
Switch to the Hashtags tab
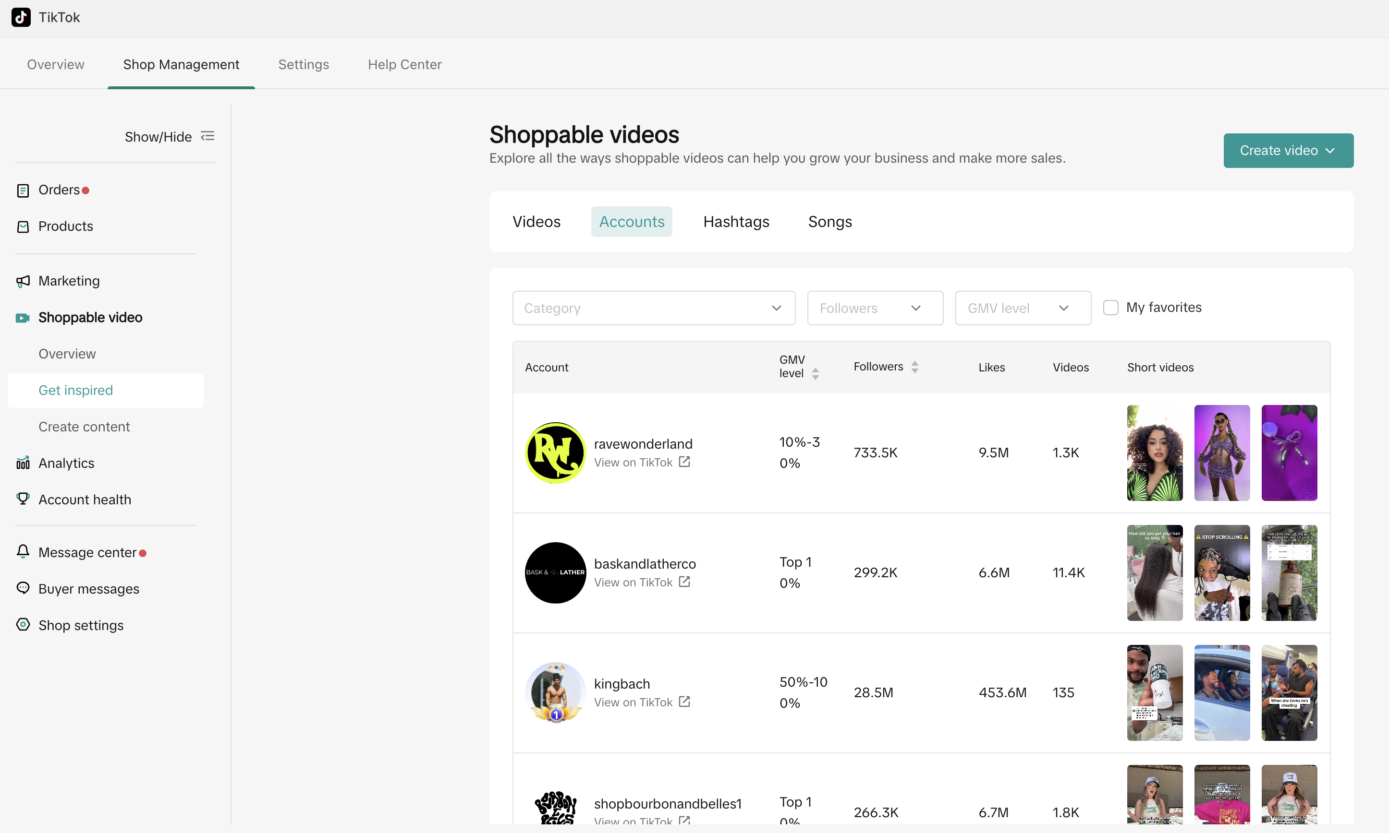click(x=736, y=222)
